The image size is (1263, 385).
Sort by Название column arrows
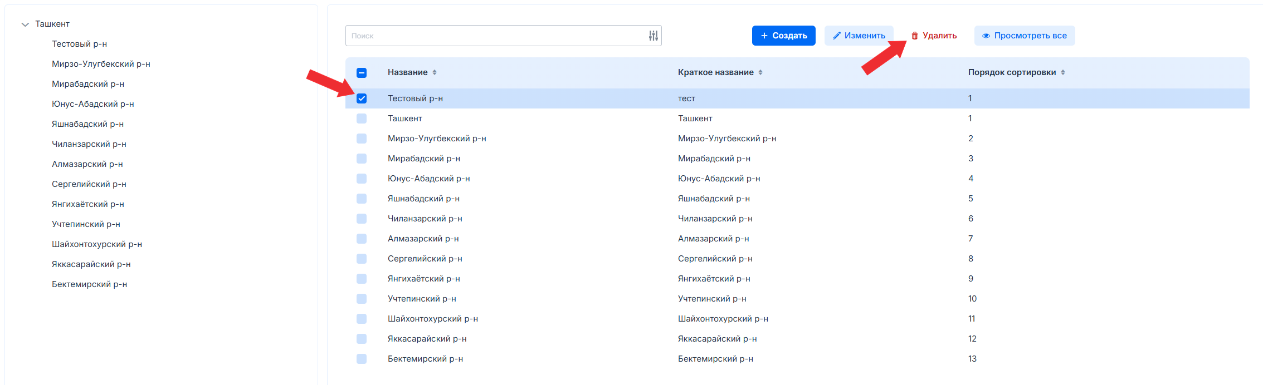point(435,72)
